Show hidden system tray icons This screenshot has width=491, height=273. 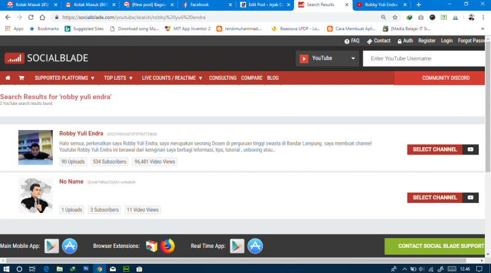404,269
